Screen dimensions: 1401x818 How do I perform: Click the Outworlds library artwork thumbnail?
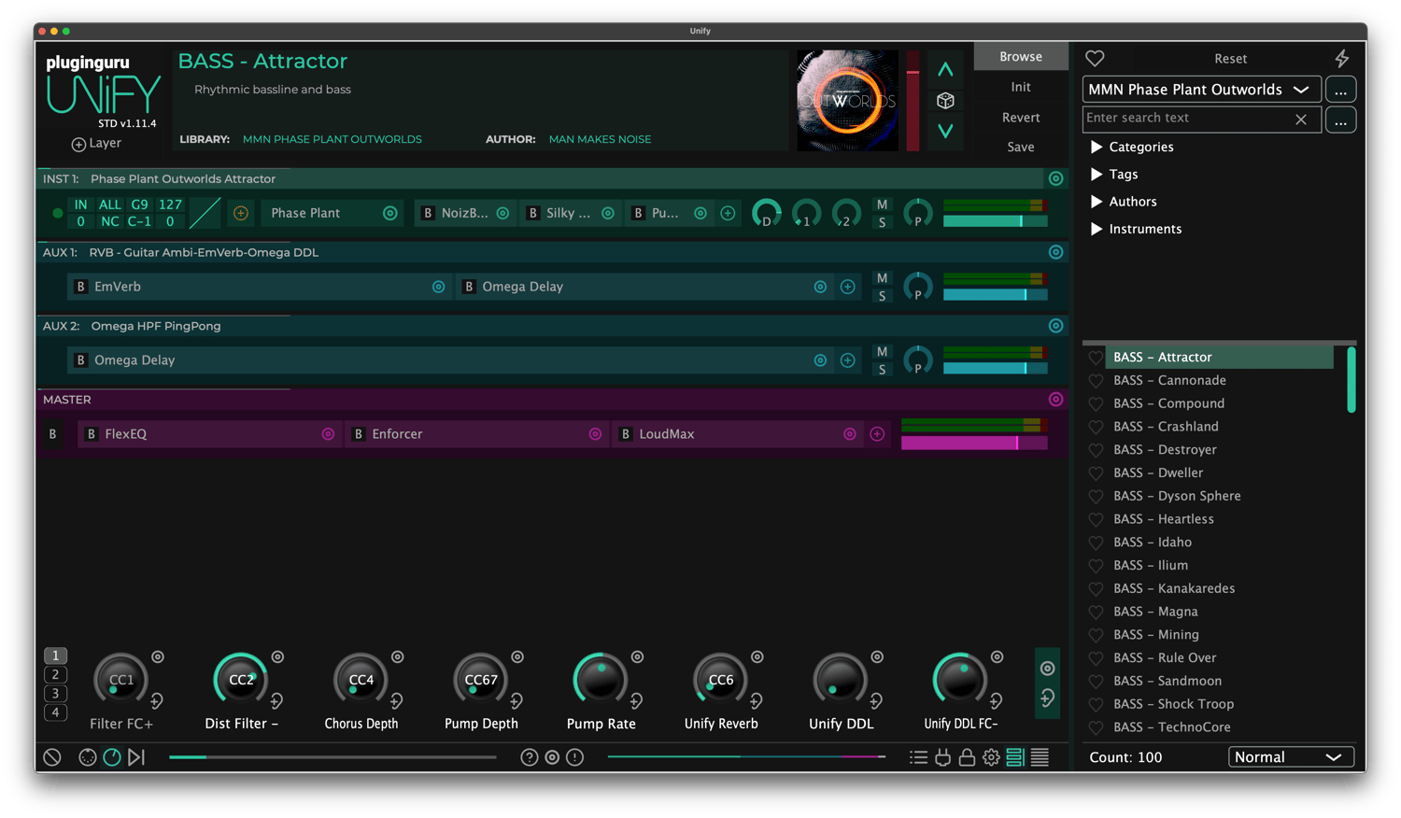[847, 101]
